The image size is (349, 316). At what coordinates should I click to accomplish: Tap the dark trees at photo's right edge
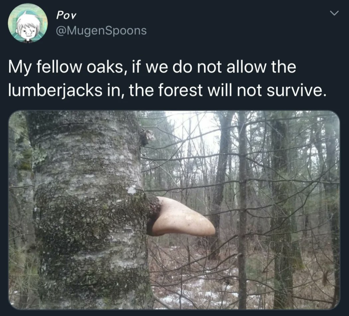327,209
